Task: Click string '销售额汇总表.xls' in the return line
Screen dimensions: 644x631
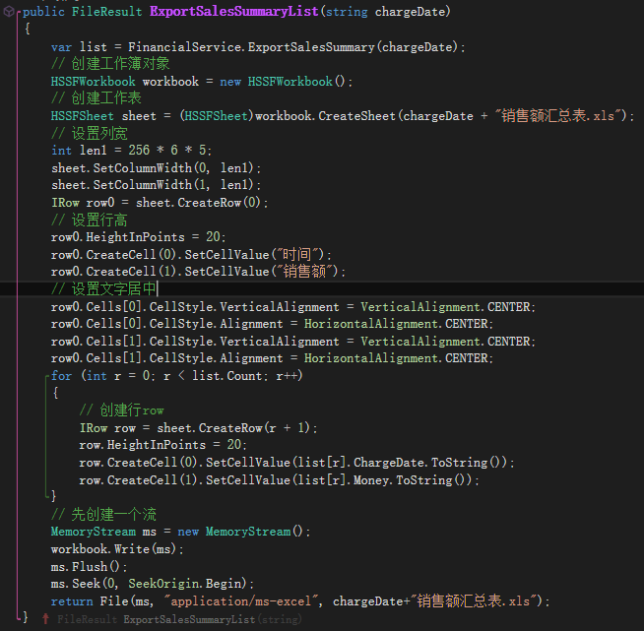Action: pyautogui.click(x=474, y=601)
